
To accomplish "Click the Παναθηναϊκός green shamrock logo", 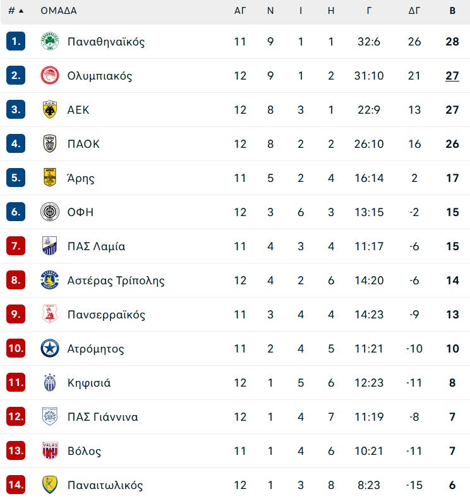I will pos(50,41).
